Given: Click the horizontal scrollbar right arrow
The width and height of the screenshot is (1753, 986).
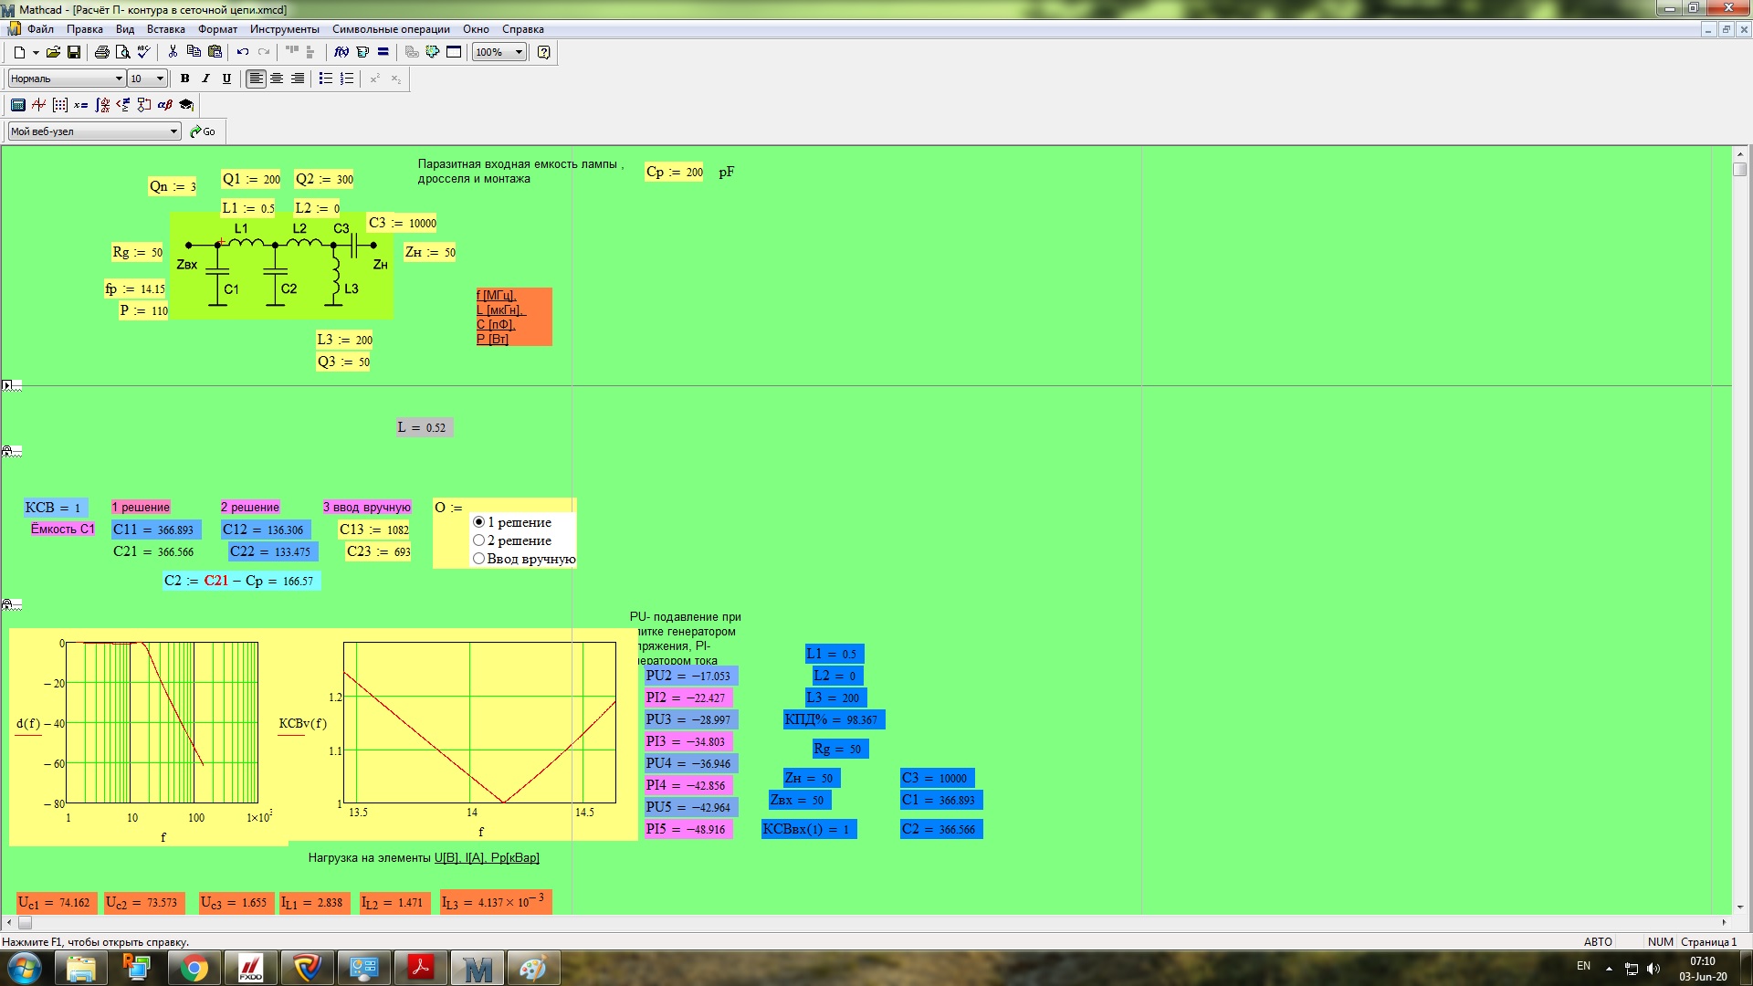Looking at the screenshot, I should [1724, 923].
